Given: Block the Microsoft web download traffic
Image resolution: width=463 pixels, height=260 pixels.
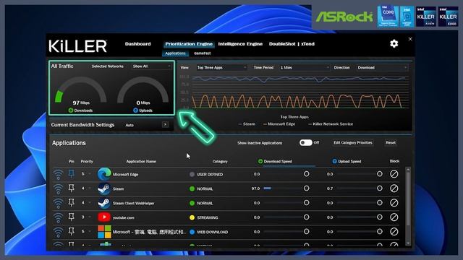Looking at the screenshot, I should 394,232.
